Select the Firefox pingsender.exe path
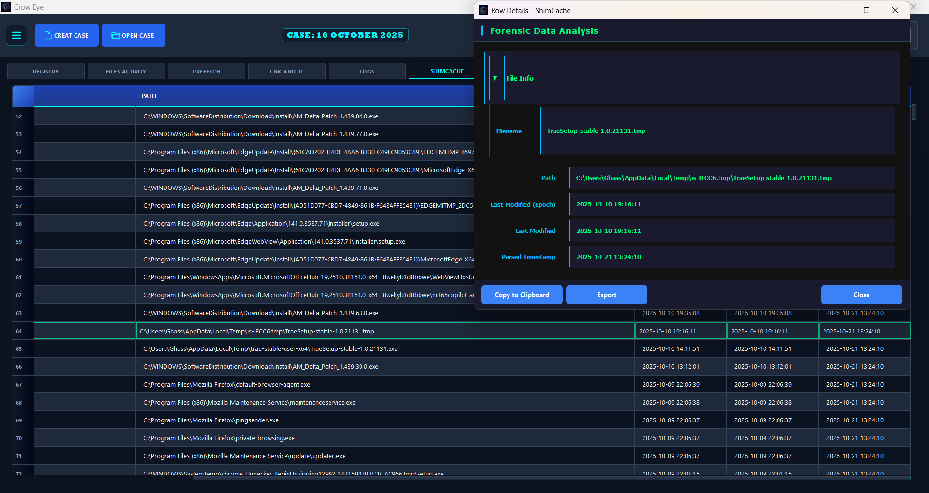Image resolution: width=929 pixels, height=493 pixels. pyautogui.click(x=385, y=420)
